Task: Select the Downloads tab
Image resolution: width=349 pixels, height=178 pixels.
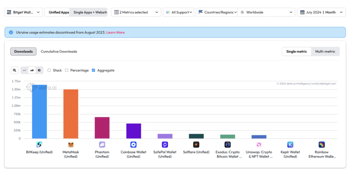Action: (24, 52)
